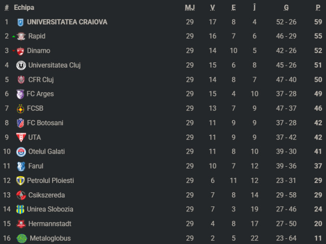Click the Metaloglobus team logo

point(21,238)
